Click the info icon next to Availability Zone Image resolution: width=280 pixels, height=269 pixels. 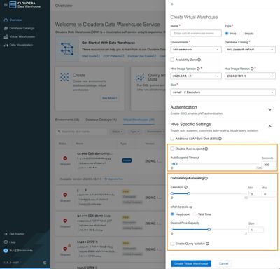point(199,60)
